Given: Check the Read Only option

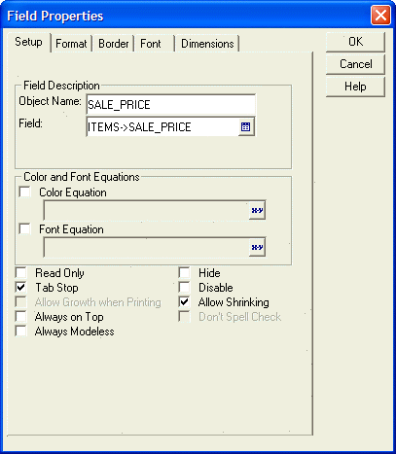Looking at the screenshot, I should [x=21, y=273].
